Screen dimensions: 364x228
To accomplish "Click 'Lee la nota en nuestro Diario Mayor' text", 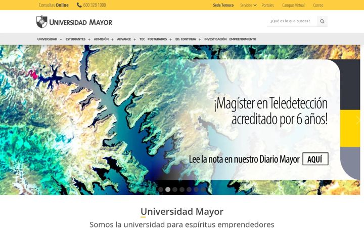I will tap(244, 159).
